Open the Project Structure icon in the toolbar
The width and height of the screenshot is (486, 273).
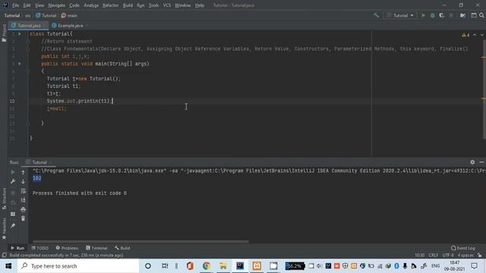pos(462,15)
